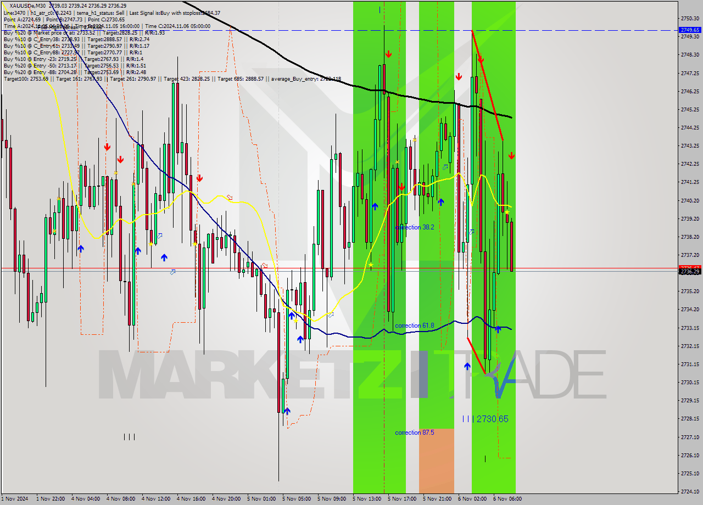Viewport: 703px width, 505px height.
Task: Click the '| | | 2730.65' price annotation
Action: coord(485,419)
